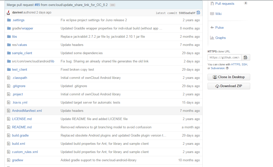Open commit 'Fixed broken copy test'
The width and height of the screenshot is (273, 167).
click(77, 70)
